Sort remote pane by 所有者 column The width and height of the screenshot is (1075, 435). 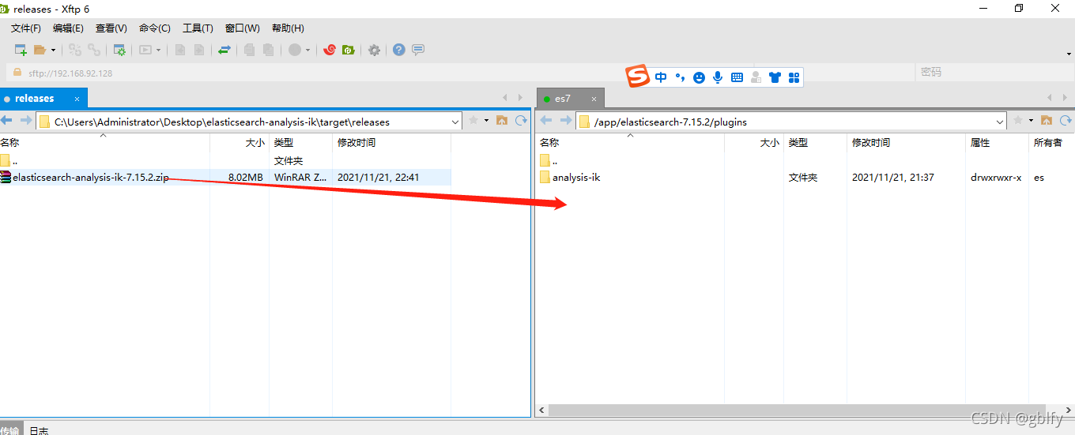click(x=1048, y=143)
